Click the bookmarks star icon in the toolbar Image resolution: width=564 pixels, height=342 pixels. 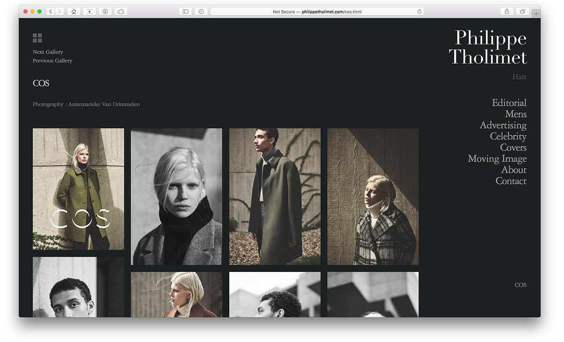pyautogui.click(x=89, y=11)
